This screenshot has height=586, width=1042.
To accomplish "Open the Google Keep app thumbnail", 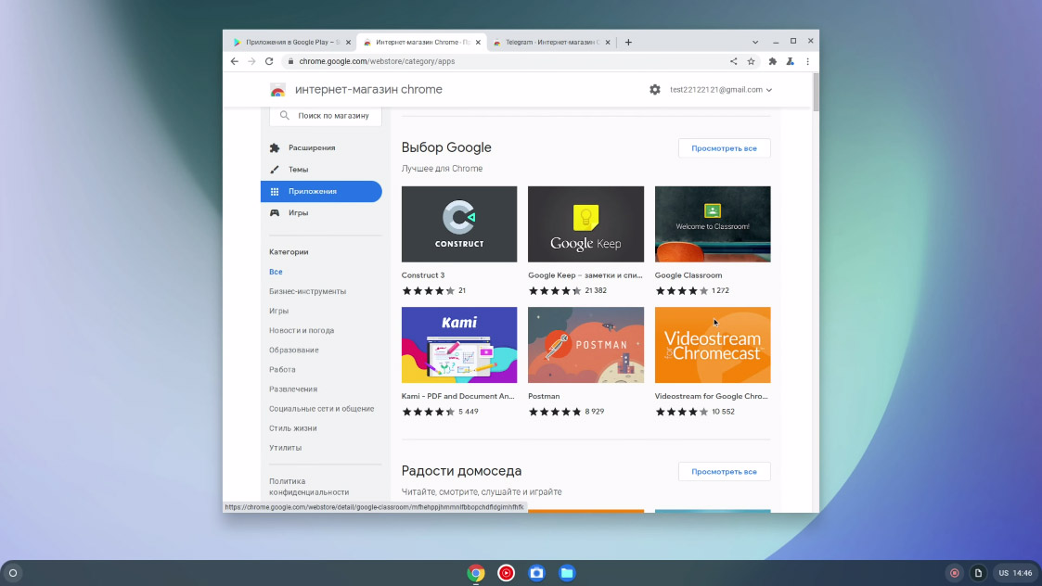I will click(586, 223).
